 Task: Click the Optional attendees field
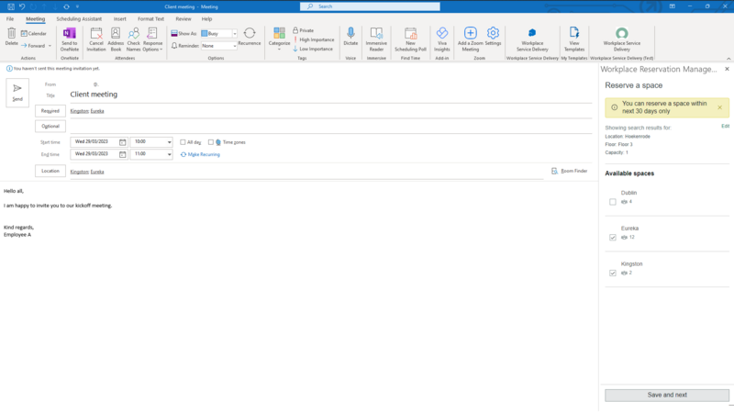pos(331,127)
